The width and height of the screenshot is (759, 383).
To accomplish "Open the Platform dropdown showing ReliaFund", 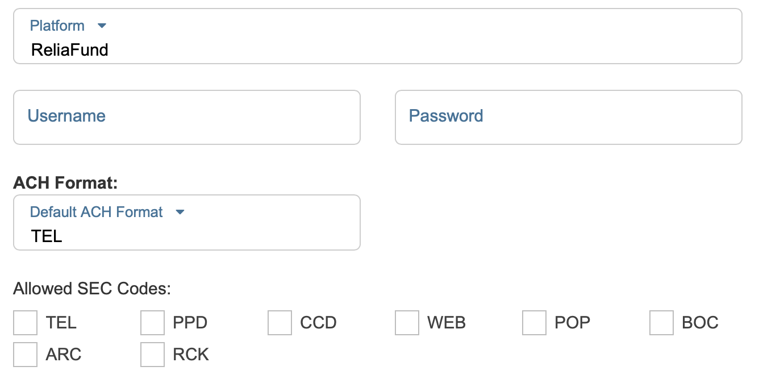I will [x=377, y=36].
